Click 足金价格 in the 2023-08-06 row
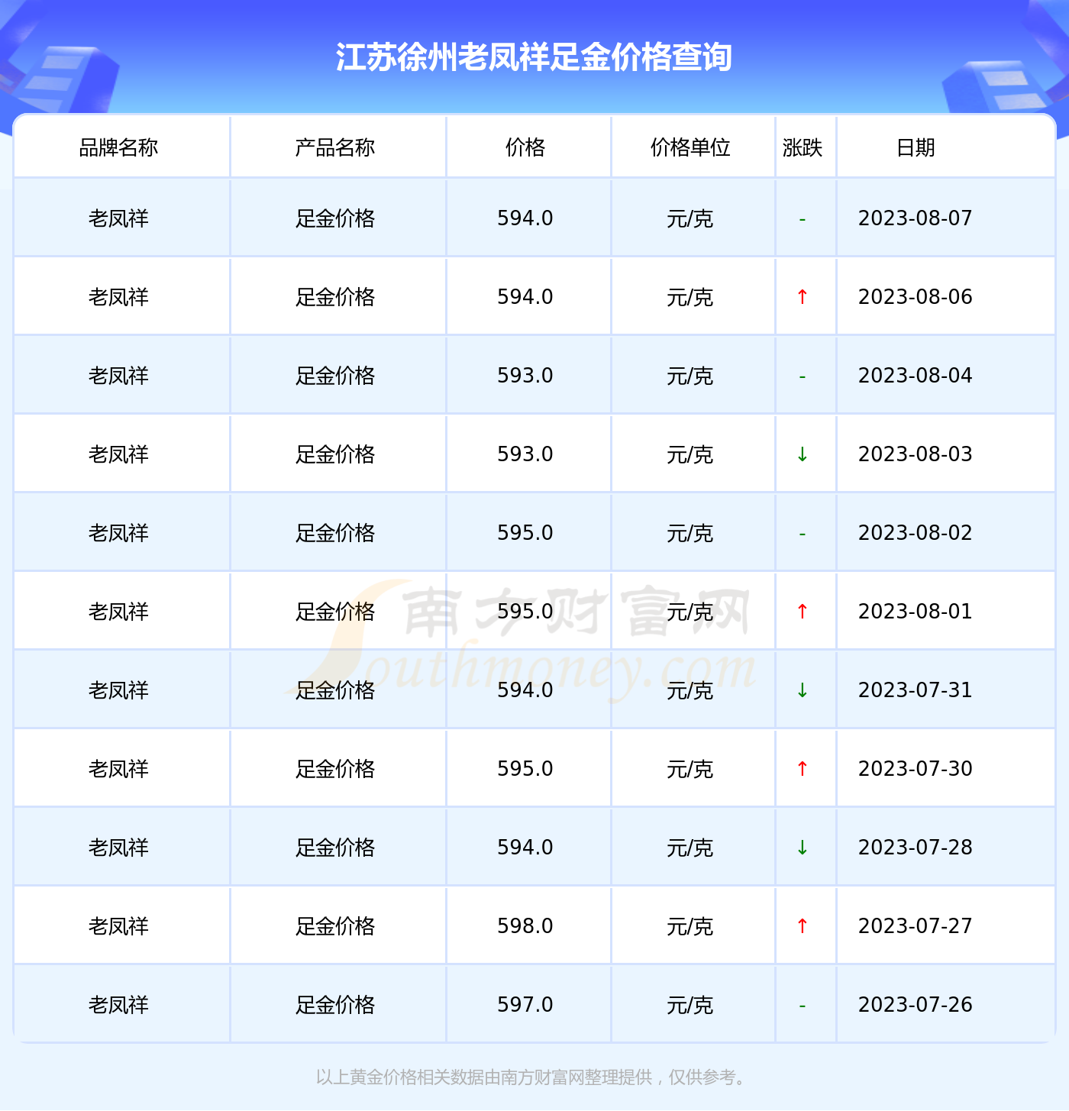Image resolution: width=1069 pixels, height=1111 pixels. (335, 298)
